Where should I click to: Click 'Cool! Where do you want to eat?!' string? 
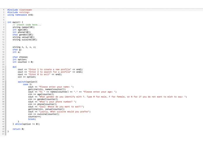point(61,107)
